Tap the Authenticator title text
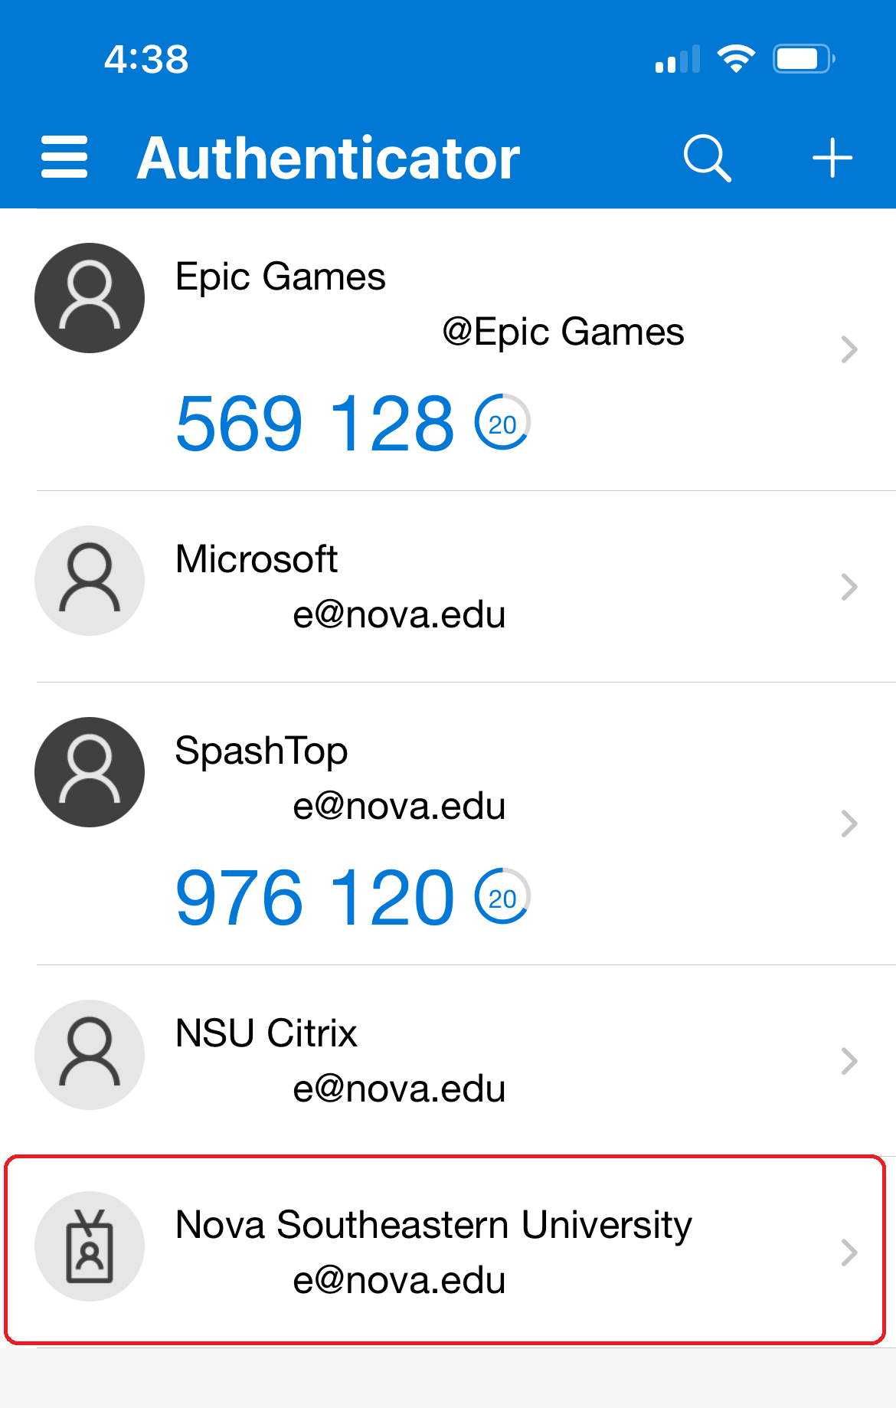Viewport: 896px width, 1408px height. [329, 159]
